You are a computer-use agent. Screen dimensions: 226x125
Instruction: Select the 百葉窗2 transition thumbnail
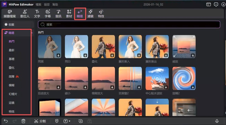(130, 79)
